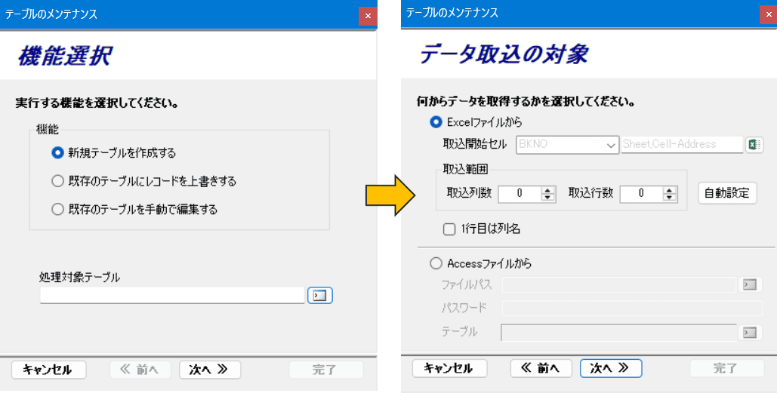Click browse icon beside テーブル field
Viewport: 777px width, 393px height.
(x=749, y=332)
